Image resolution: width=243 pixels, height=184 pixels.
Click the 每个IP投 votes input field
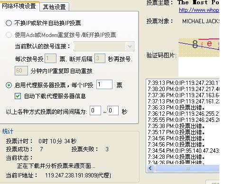(x=104, y=84)
